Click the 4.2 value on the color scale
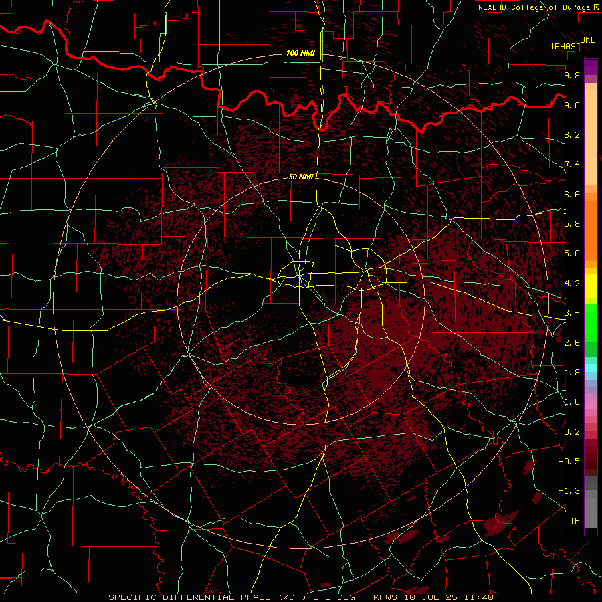Viewport: 602px width, 602px height. [572, 284]
